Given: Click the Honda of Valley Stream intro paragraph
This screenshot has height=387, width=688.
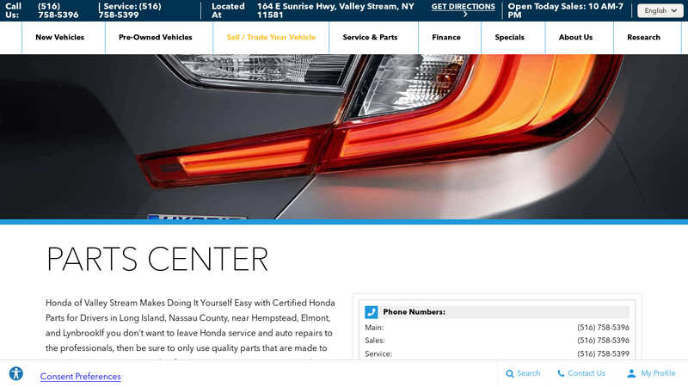Looking at the screenshot, I should click(190, 329).
